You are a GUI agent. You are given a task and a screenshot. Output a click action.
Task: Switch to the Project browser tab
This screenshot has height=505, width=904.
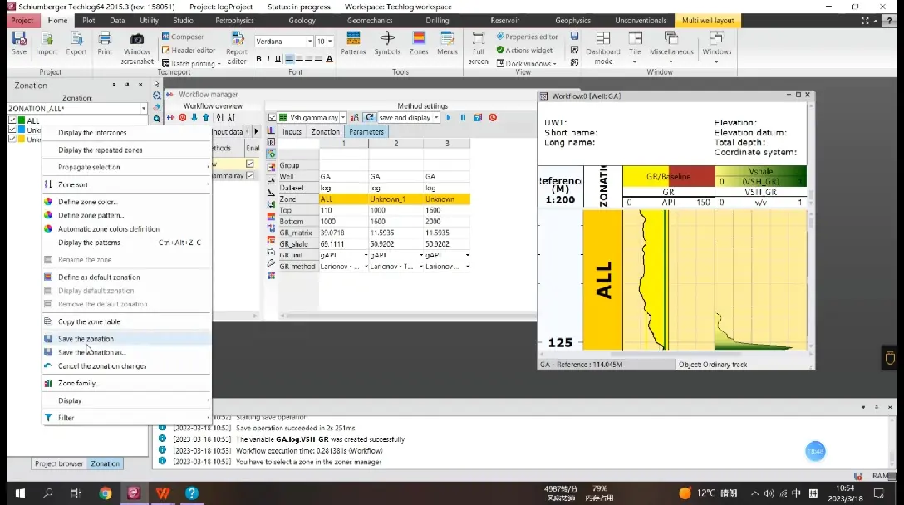click(x=59, y=463)
